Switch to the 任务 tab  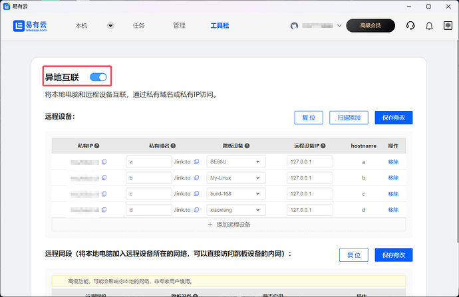click(x=139, y=26)
